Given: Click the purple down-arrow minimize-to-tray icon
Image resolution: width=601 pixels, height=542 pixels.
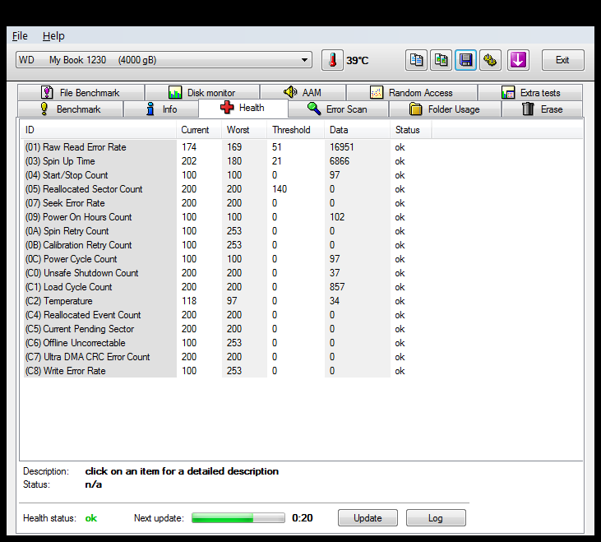Looking at the screenshot, I should (518, 60).
